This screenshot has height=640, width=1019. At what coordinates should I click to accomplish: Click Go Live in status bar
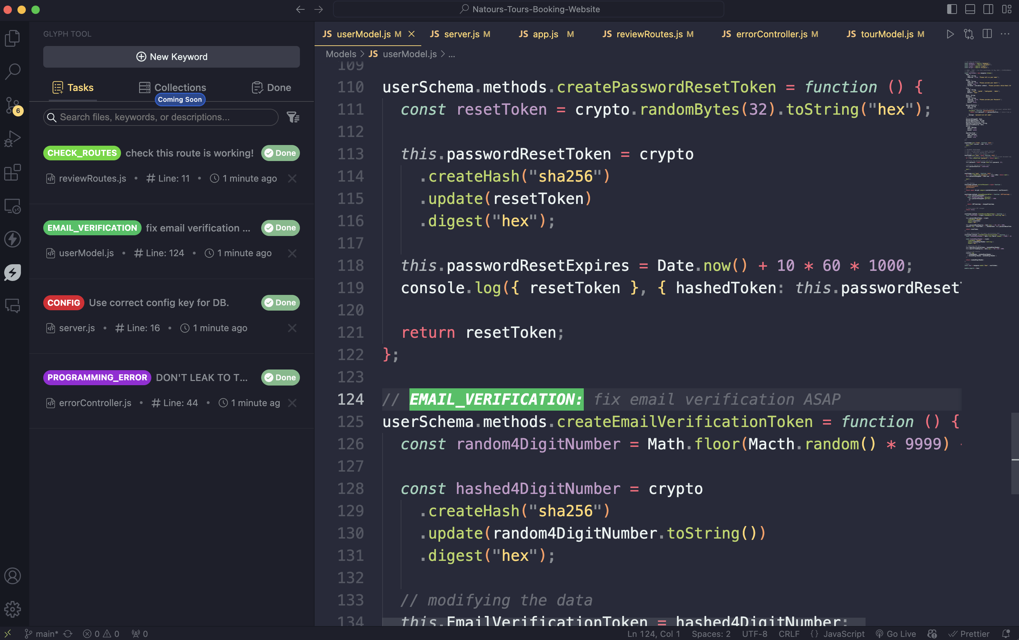(896, 634)
